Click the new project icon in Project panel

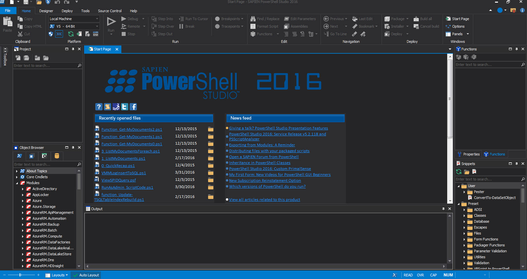tap(18, 58)
